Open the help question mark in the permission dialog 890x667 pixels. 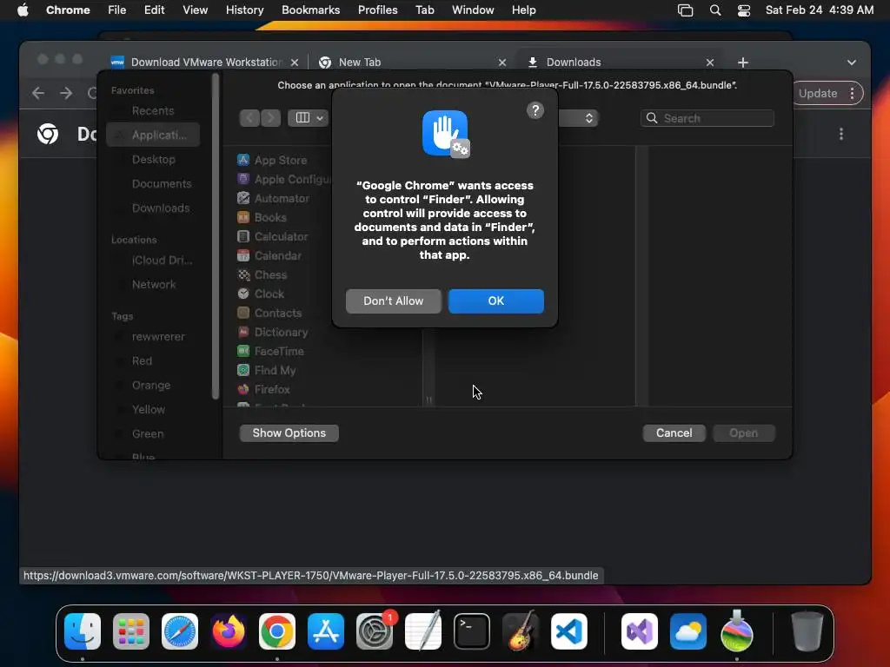(x=535, y=110)
